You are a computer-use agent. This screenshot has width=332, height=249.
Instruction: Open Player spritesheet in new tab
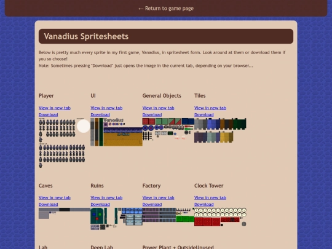[55, 108]
